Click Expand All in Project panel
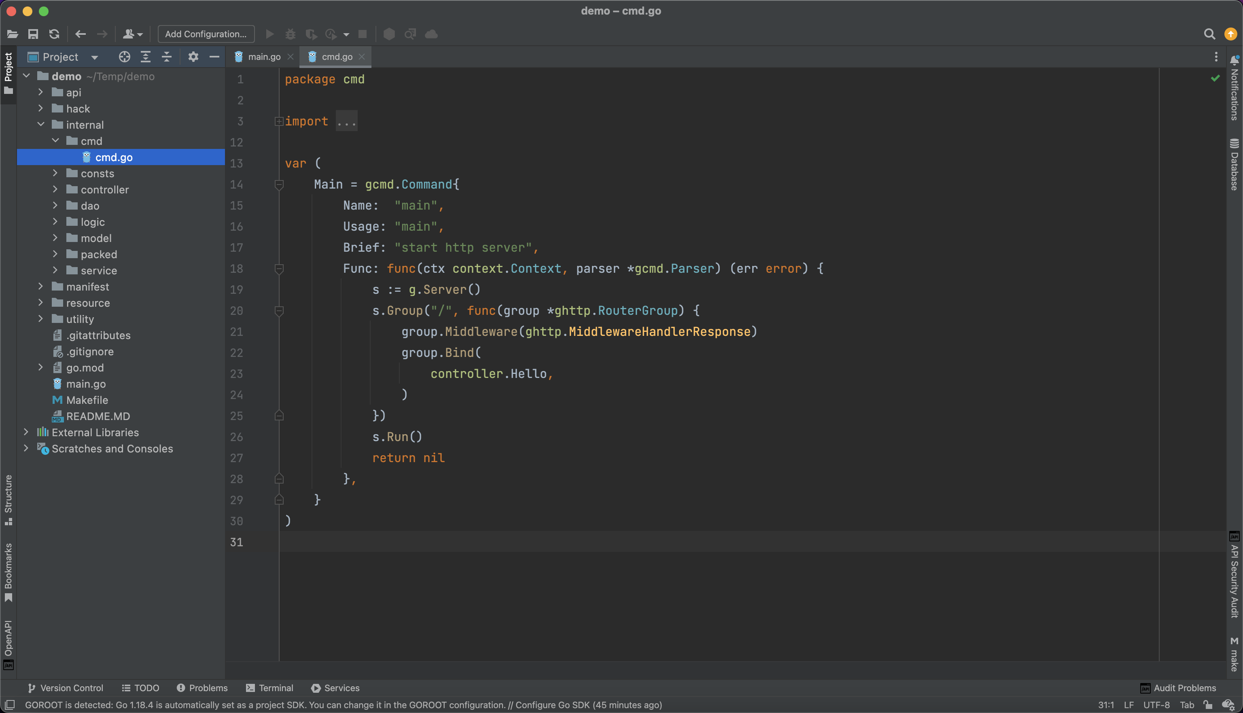Viewport: 1243px width, 713px height. pyautogui.click(x=145, y=57)
